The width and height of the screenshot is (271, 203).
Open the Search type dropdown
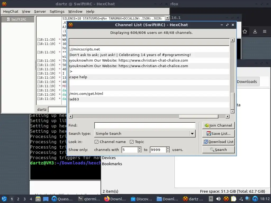145,133
